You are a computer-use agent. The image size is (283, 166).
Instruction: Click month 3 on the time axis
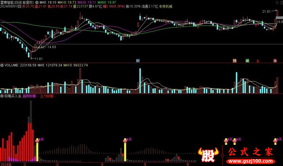58,164
